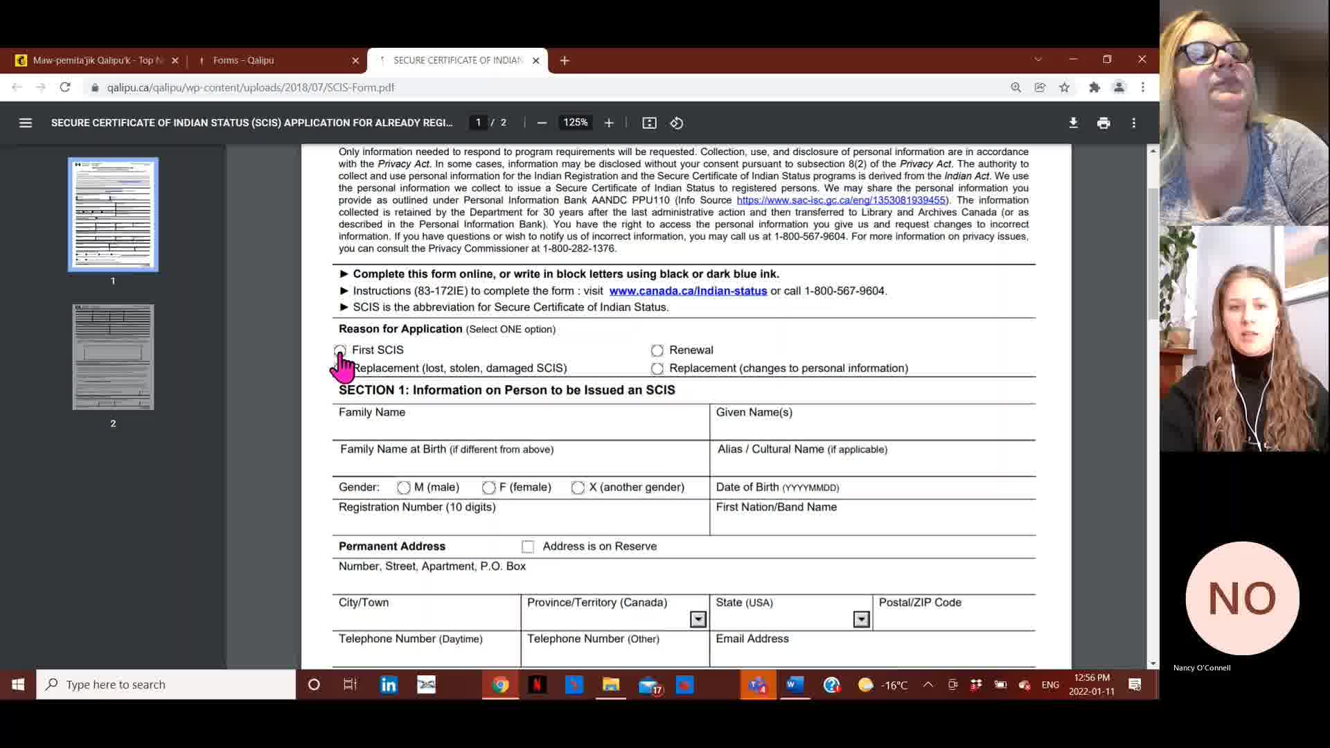Click the Family Name field
This screenshot has height=748, width=1330.
[x=521, y=422]
